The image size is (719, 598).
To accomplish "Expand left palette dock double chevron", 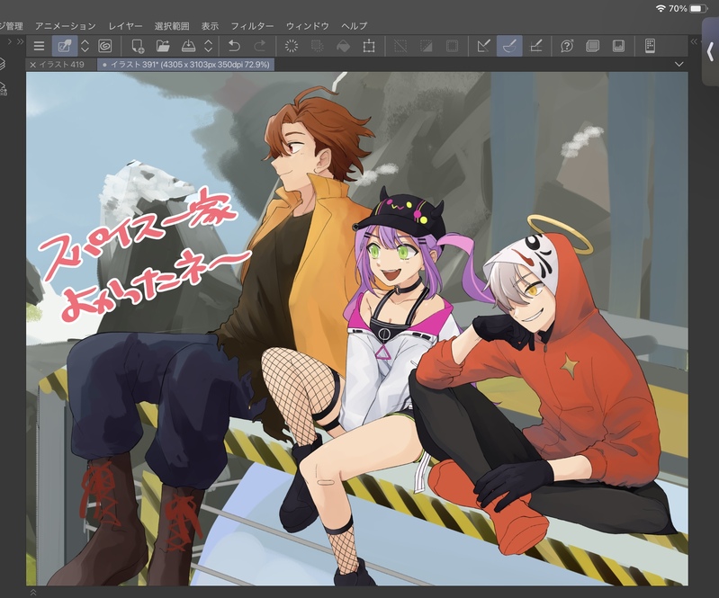I will pyautogui.click(x=20, y=41).
